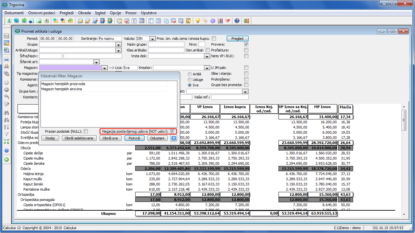
Task: Click the binoculars search icon in sidebar
Action: (6, 113)
